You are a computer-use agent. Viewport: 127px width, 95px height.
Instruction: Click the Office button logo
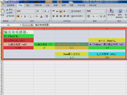[x=2, y=3]
